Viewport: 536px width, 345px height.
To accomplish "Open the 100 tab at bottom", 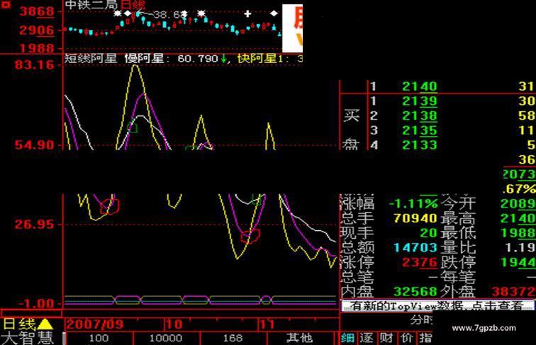I will click(x=99, y=338).
